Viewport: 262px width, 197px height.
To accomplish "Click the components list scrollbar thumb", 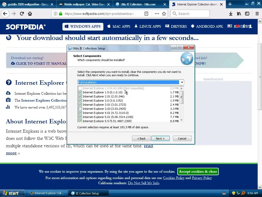I will (181, 97).
